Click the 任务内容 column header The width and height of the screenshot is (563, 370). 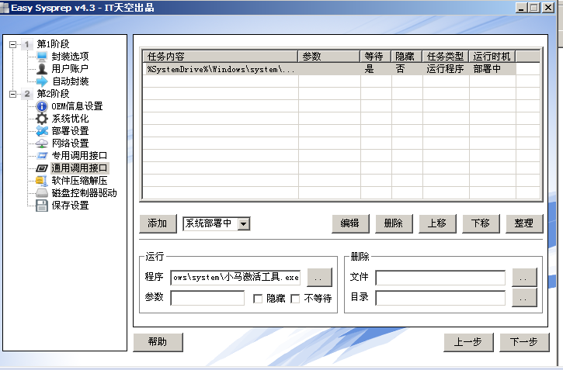221,57
